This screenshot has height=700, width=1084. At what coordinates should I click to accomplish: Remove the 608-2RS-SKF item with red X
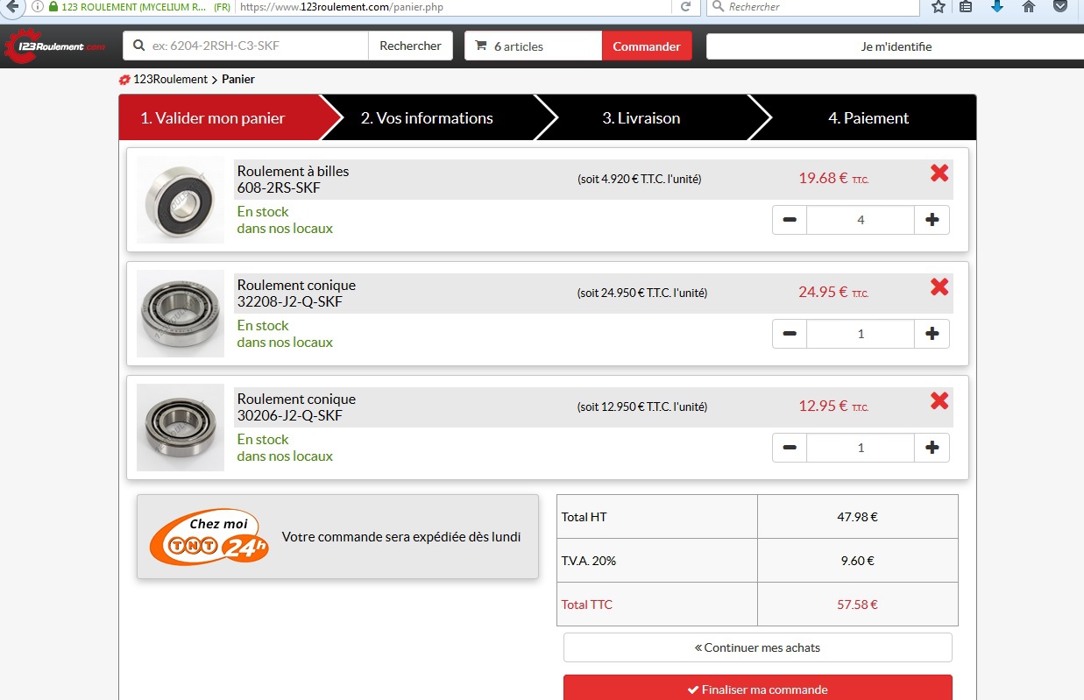pyautogui.click(x=939, y=173)
